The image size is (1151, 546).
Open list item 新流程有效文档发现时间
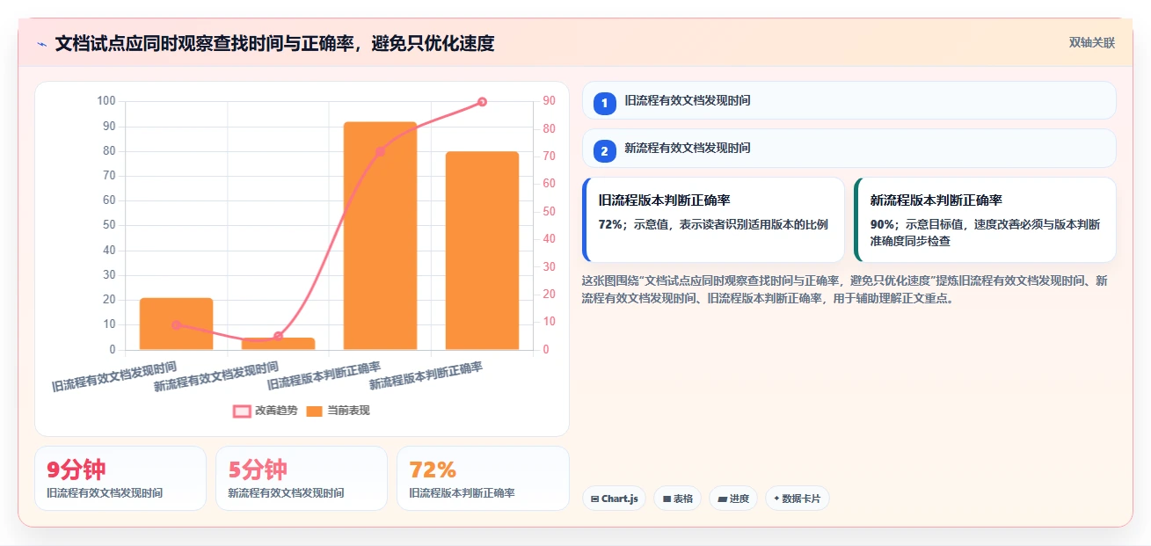point(849,148)
